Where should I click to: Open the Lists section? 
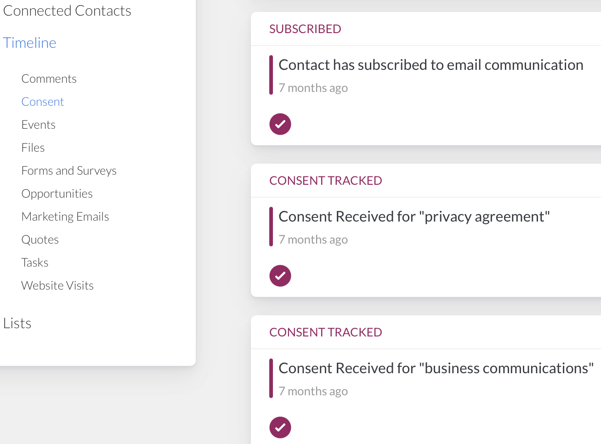point(17,323)
